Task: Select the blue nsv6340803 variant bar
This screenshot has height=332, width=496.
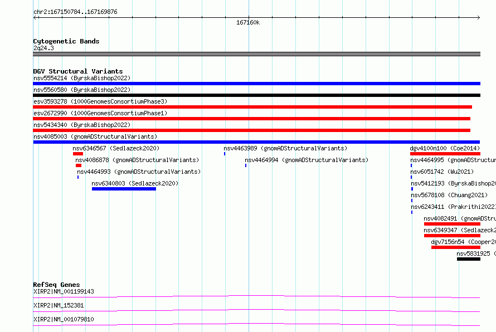Action: (x=124, y=189)
